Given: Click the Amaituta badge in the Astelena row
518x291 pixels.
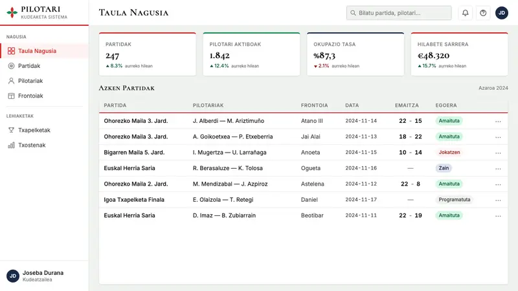Looking at the screenshot, I should click(449, 184).
